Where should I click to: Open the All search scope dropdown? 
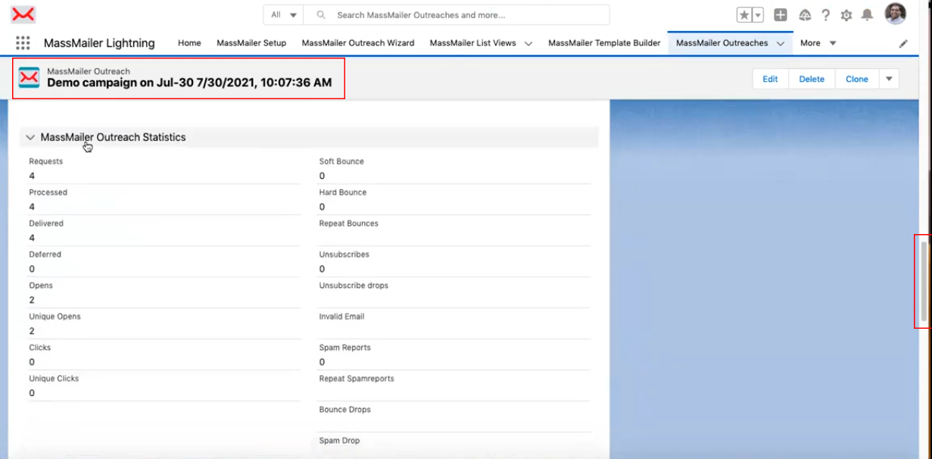(283, 15)
